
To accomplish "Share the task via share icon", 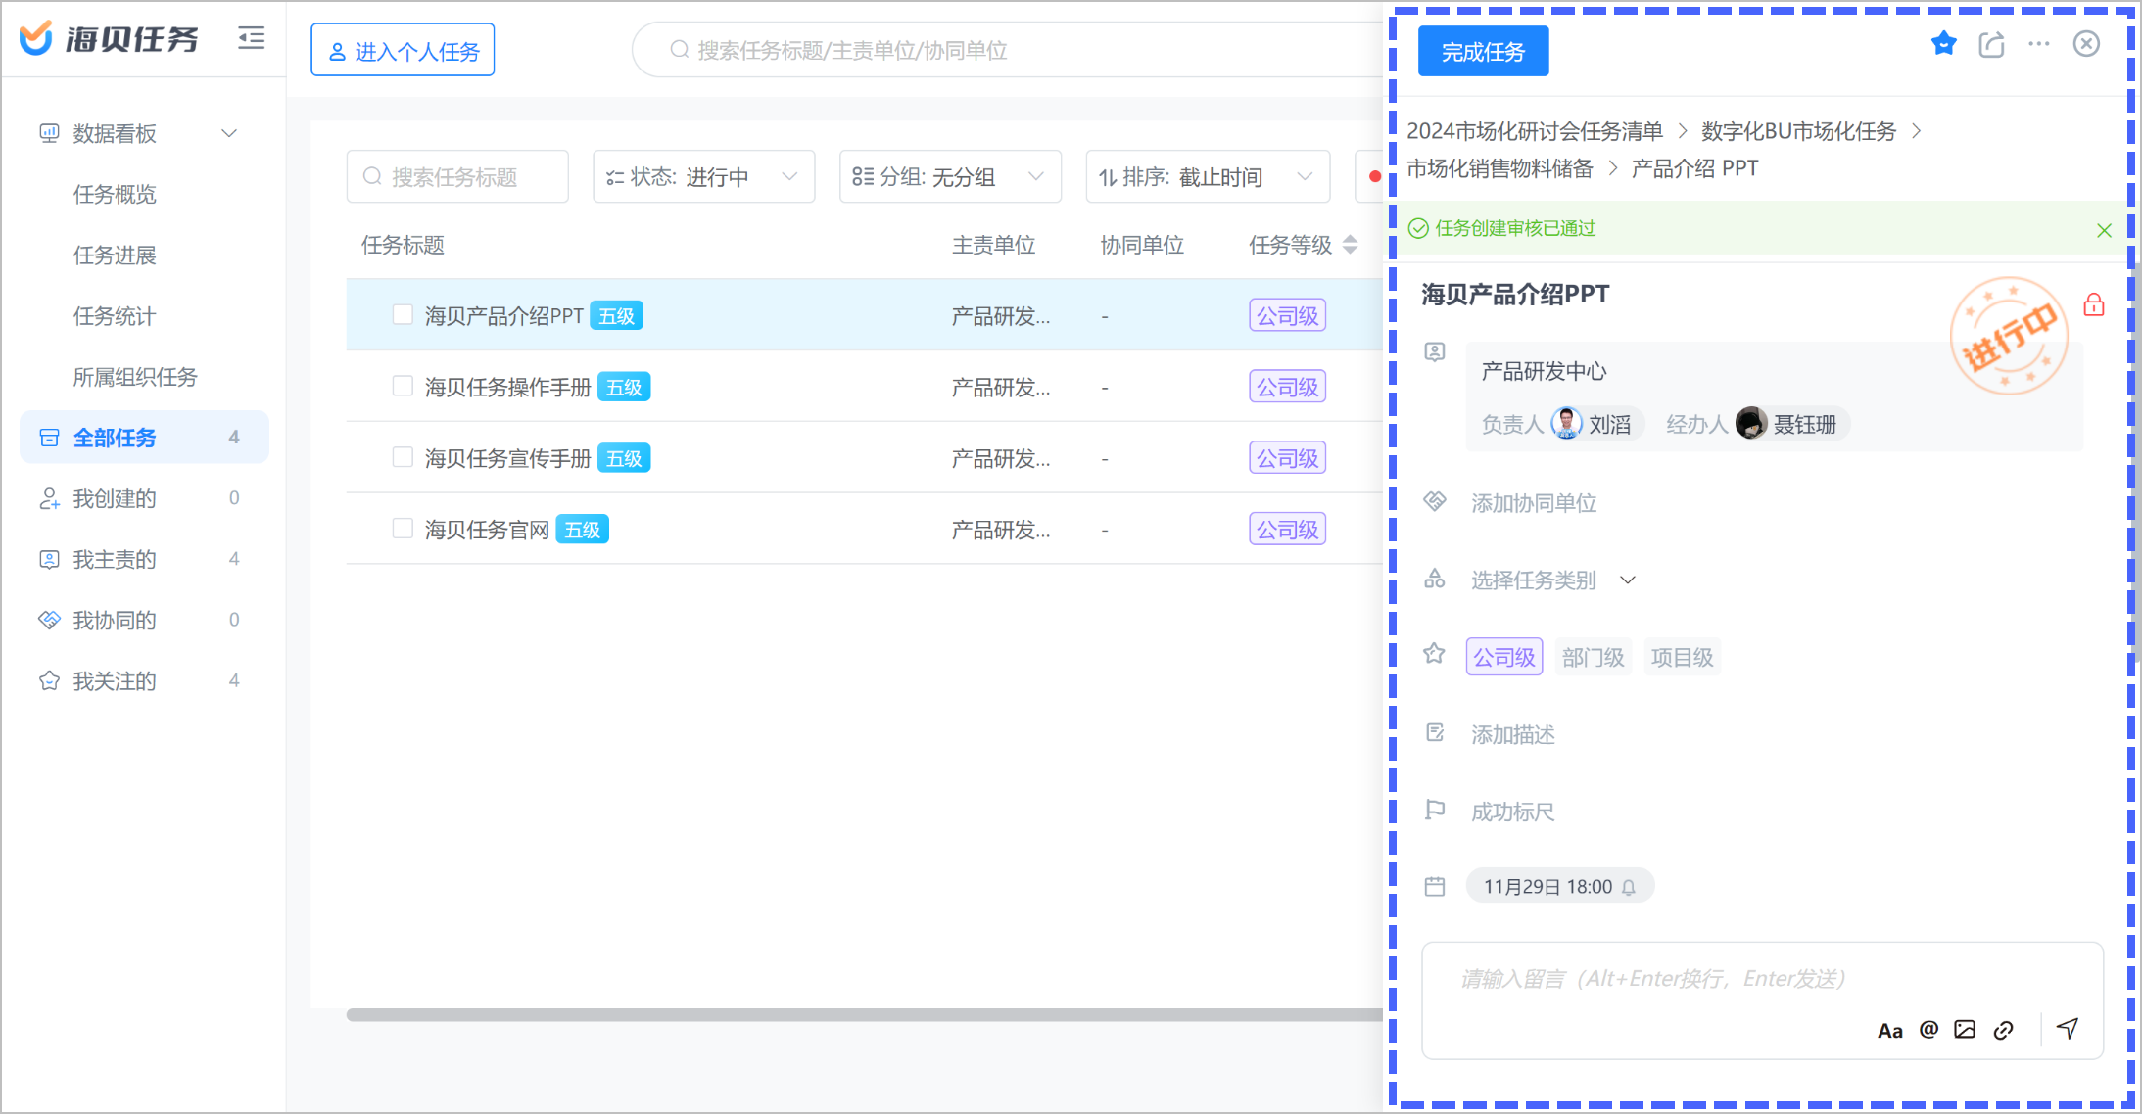I will (x=1991, y=44).
